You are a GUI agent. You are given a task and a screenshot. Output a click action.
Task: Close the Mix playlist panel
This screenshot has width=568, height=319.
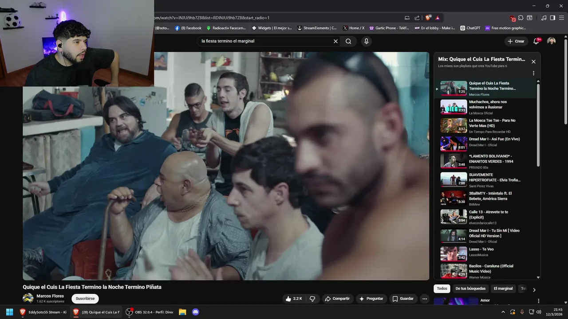[x=533, y=62]
